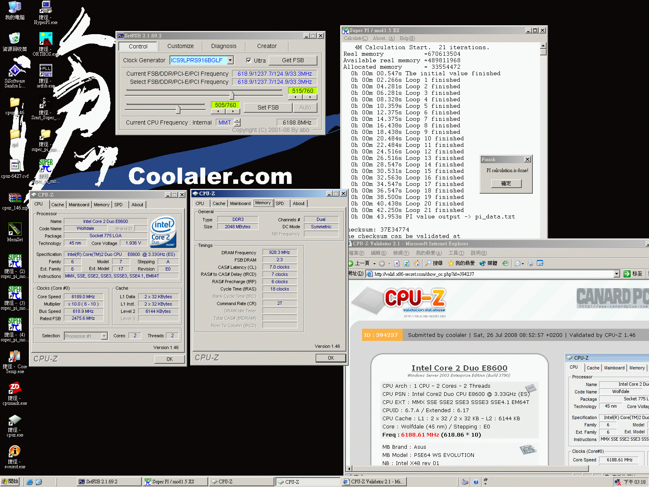Open Cache tab in left CPU-Z window

[57, 205]
